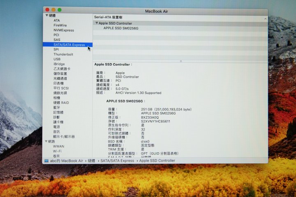Click the AHCI Version 1.30 Supported text
296x197 pixels.
click(139, 93)
